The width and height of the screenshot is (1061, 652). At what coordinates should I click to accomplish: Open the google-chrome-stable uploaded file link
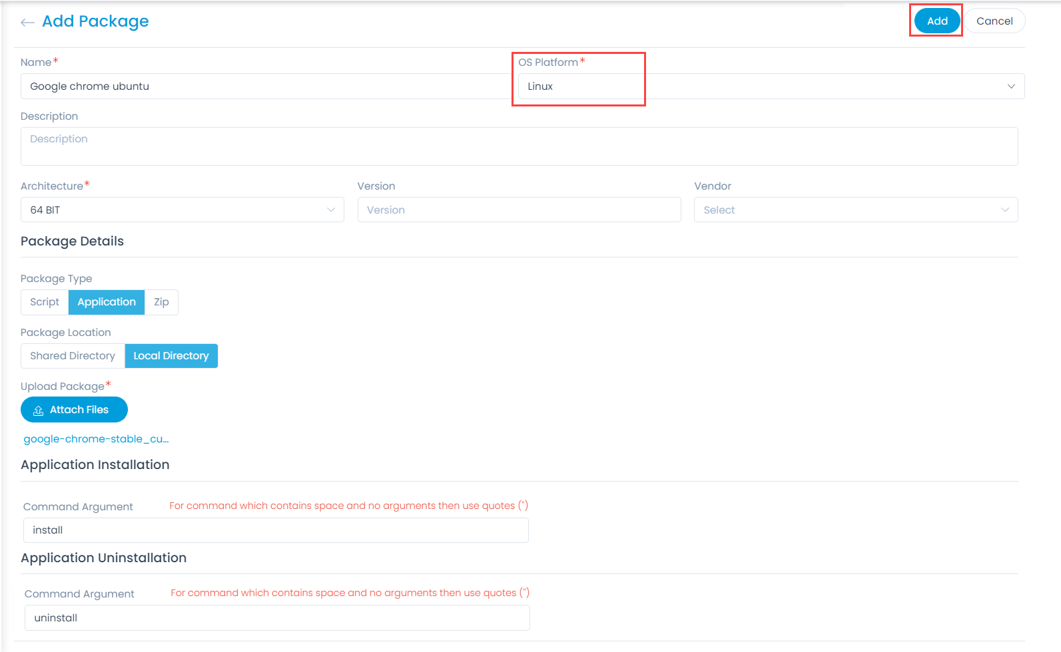click(x=96, y=439)
